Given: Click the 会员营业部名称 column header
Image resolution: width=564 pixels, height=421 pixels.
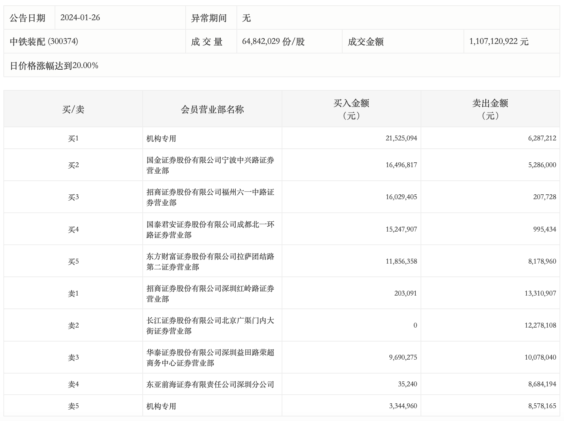Looking at the screenshot, I should click(212, 109).
